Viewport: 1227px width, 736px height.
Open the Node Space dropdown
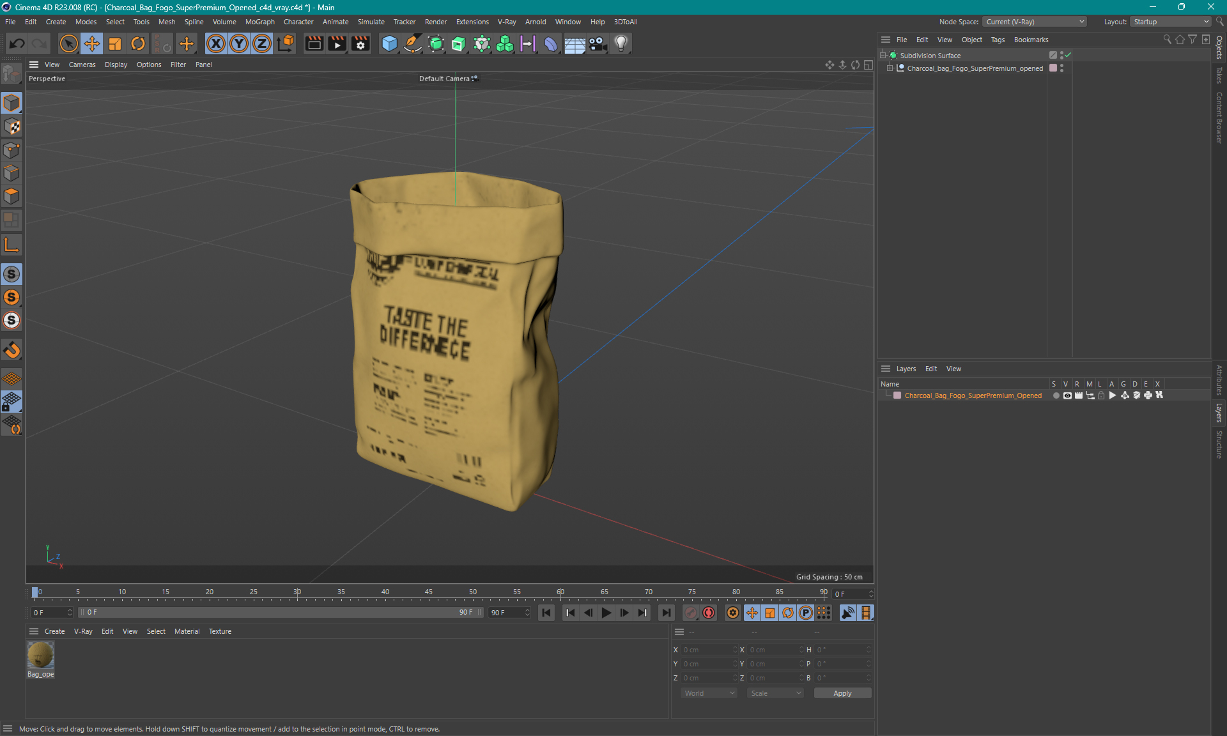(1034, 22)
